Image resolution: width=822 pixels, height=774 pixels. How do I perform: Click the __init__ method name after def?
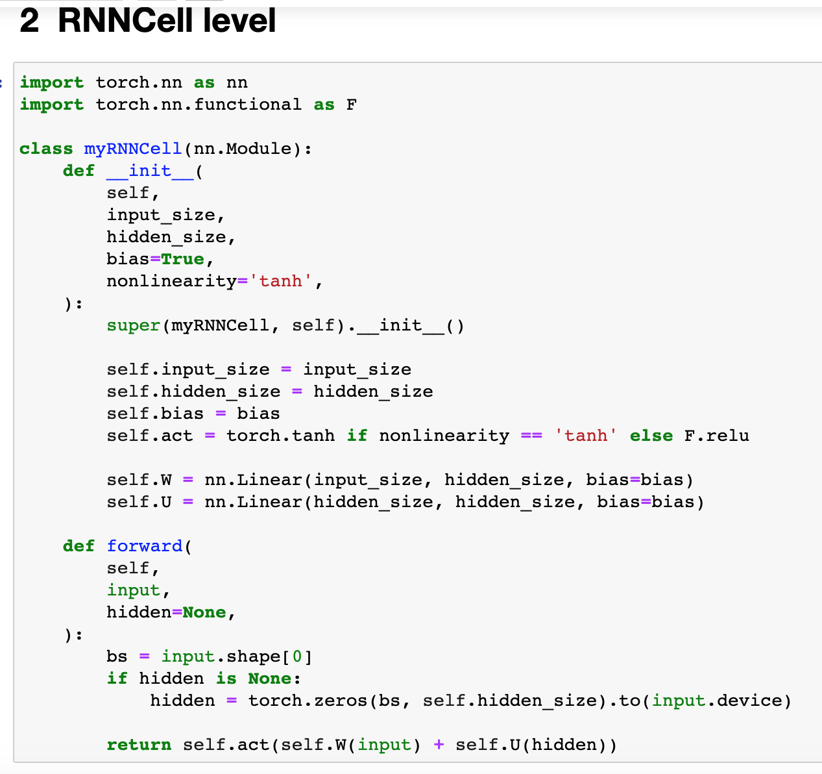[x=150, y=171]
